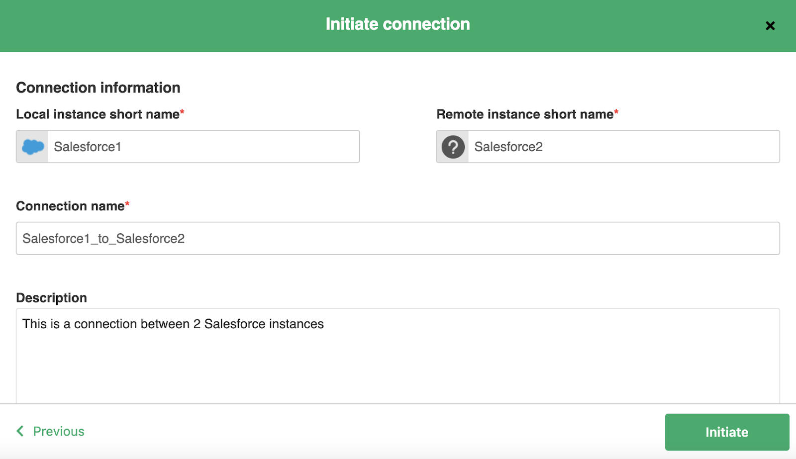The width and height of the screenshot is (796, 459).
Task: Focus the Description text area
Action: pos(398,363)
